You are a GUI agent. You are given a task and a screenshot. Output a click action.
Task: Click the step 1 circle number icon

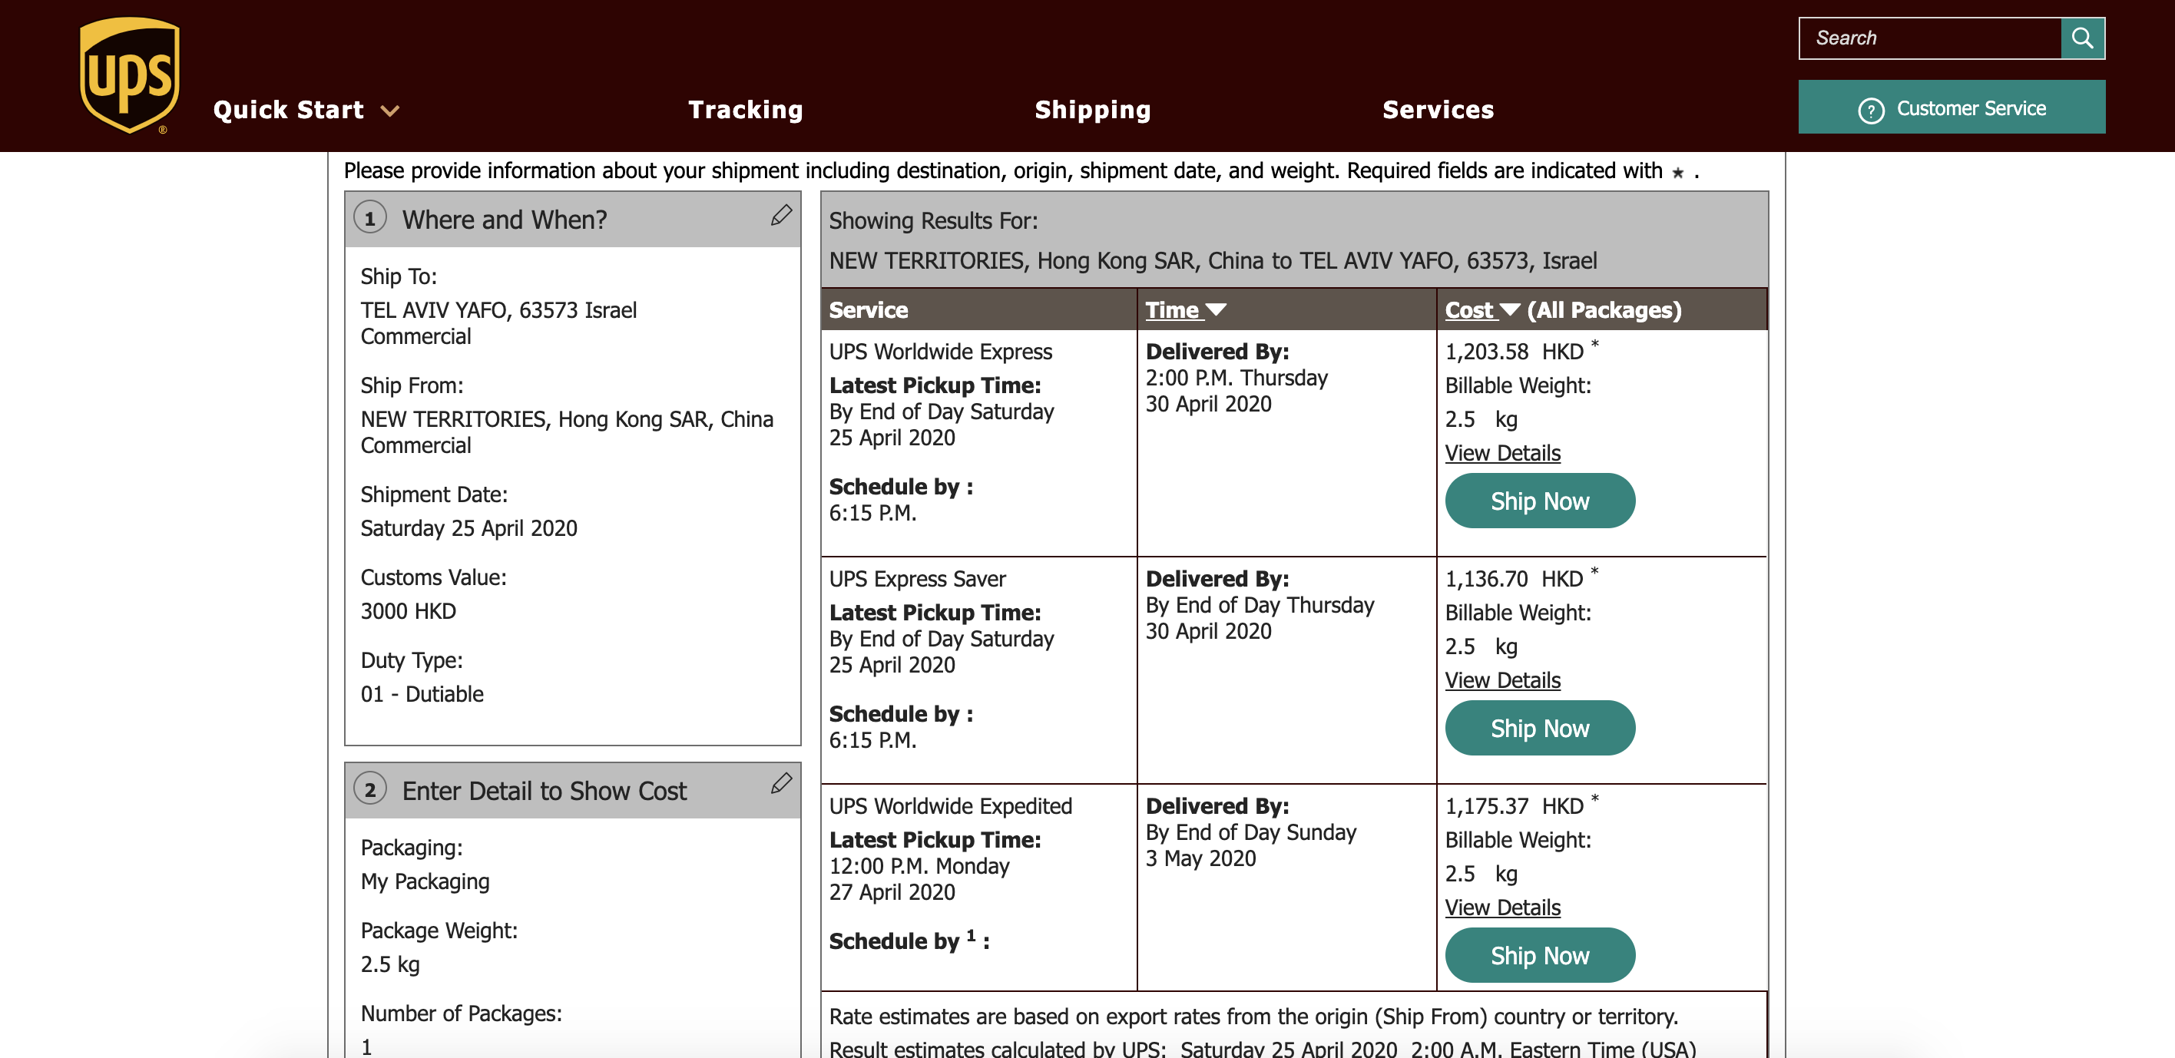coord(370,218)
